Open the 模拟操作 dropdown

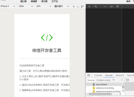(62, 6)
